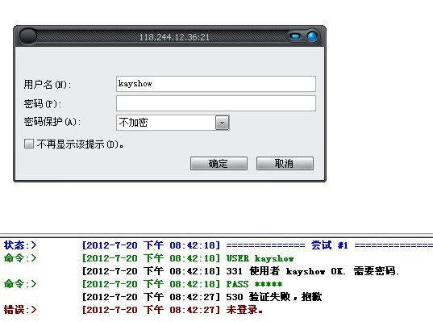Screen dimensions: 433x322
Task: Click the blue minimize button in dialog title bar
Action: click(x=295, y=36)
